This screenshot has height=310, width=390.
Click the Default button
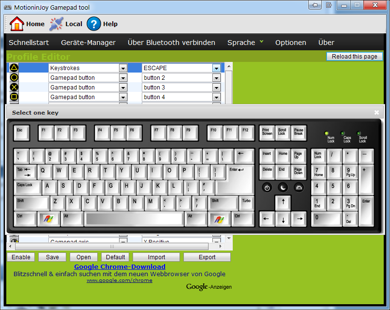pos(116,257)
